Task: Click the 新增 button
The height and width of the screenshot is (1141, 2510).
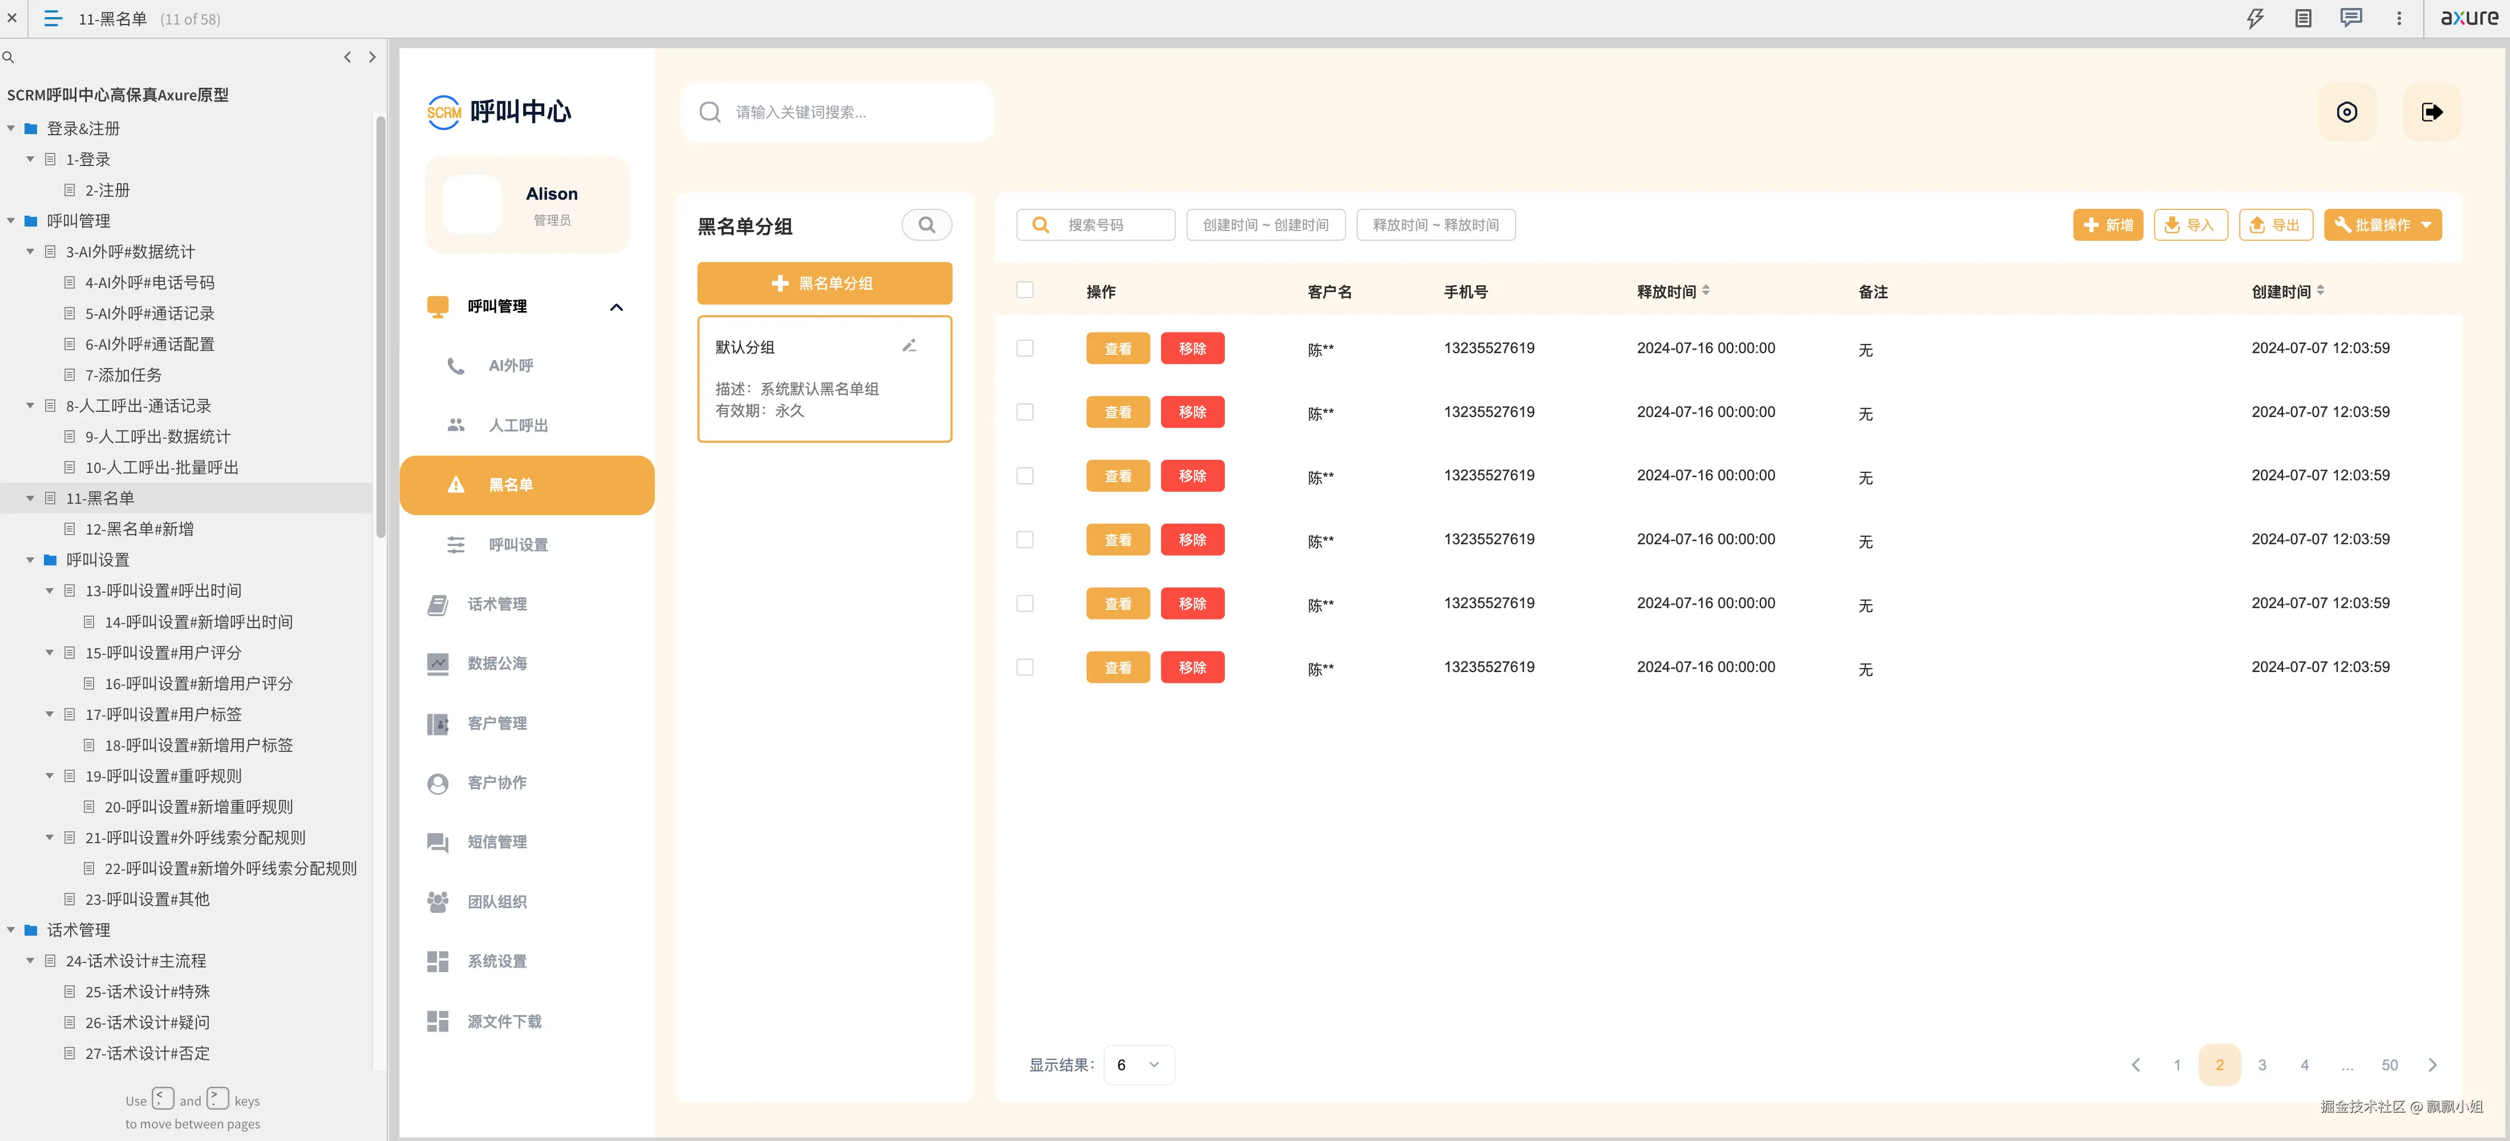Action: tap(2108, 225)
